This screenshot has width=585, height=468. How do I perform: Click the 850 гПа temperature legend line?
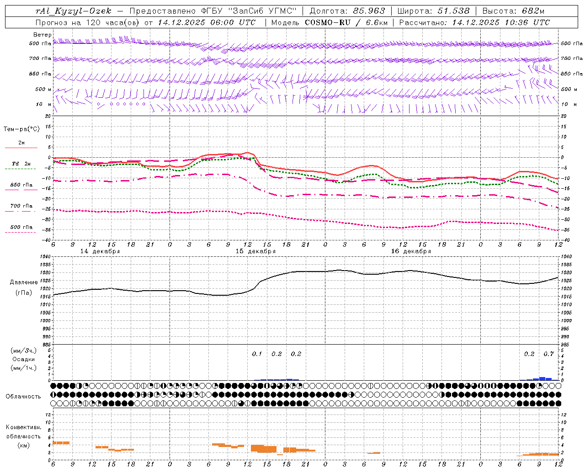click(21, 190)
